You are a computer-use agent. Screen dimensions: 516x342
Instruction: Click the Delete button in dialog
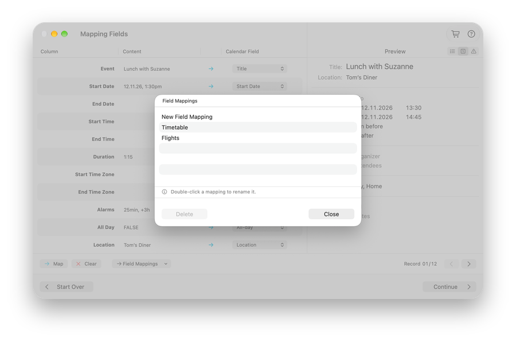click(x=184, y=214)
